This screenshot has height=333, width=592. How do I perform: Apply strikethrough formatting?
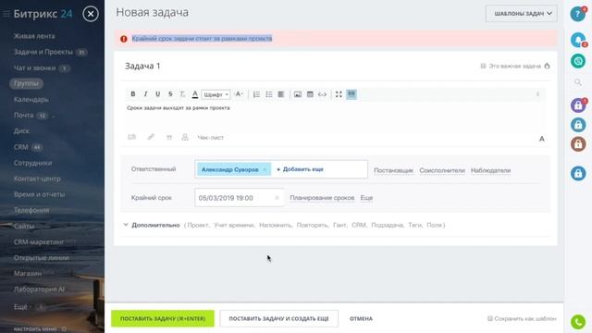coord(170,94)
